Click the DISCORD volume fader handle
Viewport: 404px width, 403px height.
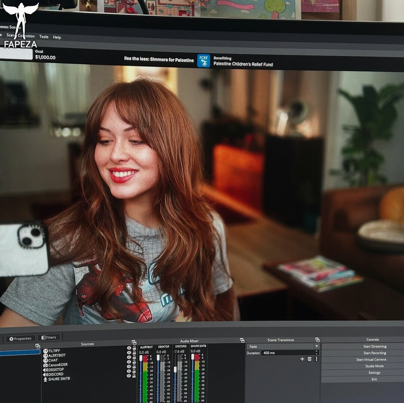(175, 369)
